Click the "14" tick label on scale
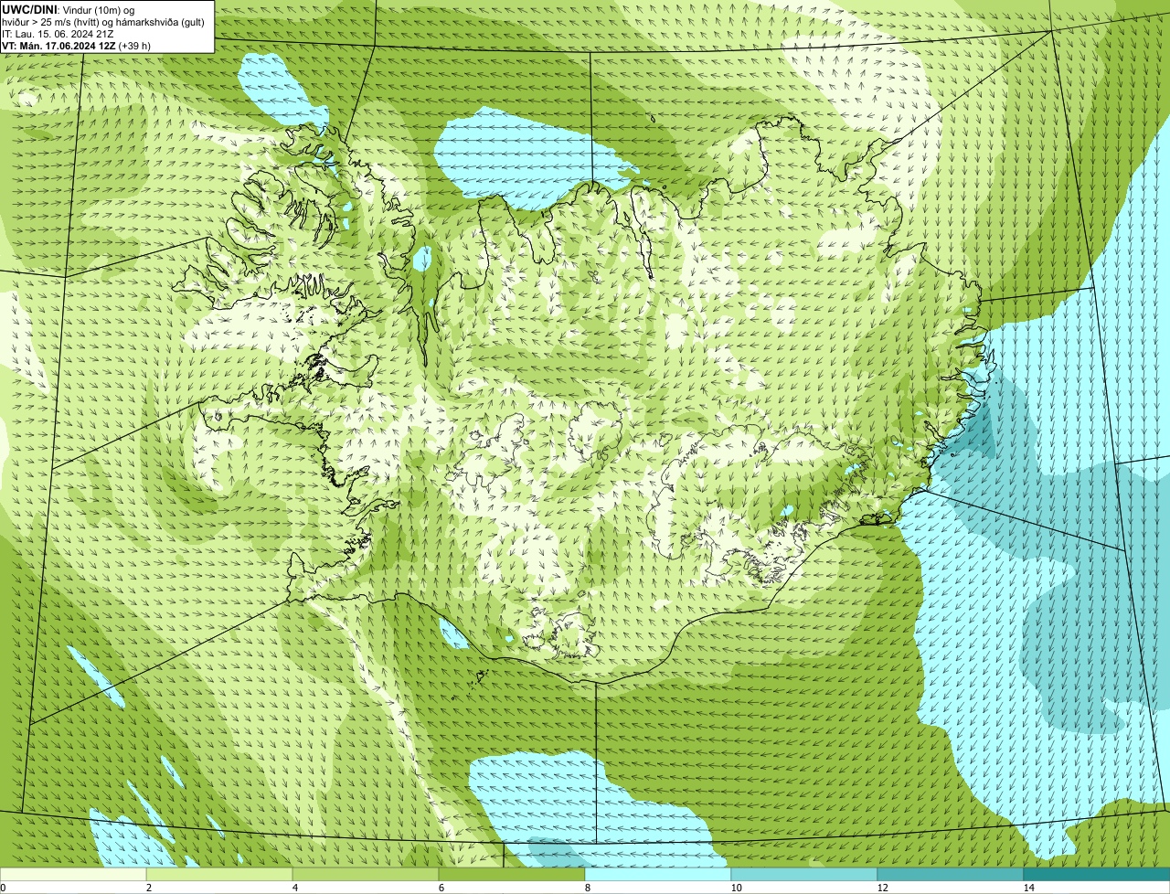Screen dimensions: 1170x894 1028,888
